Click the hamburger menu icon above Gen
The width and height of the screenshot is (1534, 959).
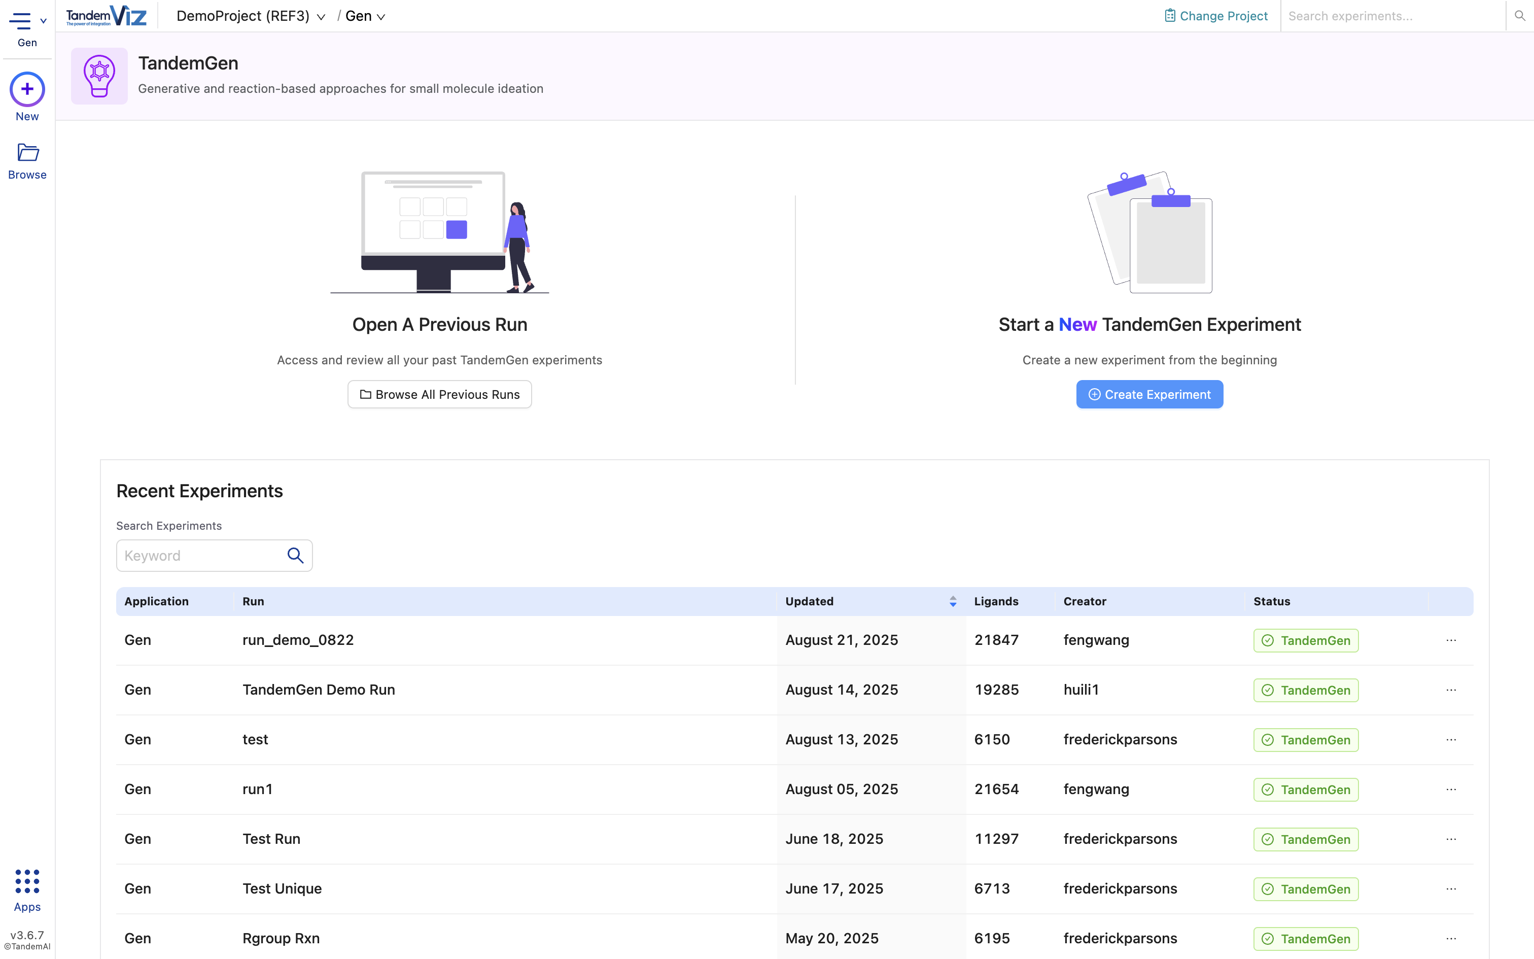coord(20,20)
